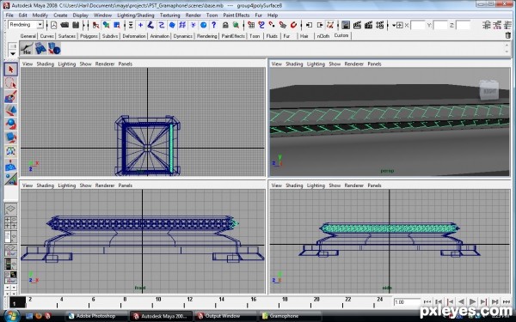
Task: Choose the Paint Selection tool
Action: (x=11, y=96)
